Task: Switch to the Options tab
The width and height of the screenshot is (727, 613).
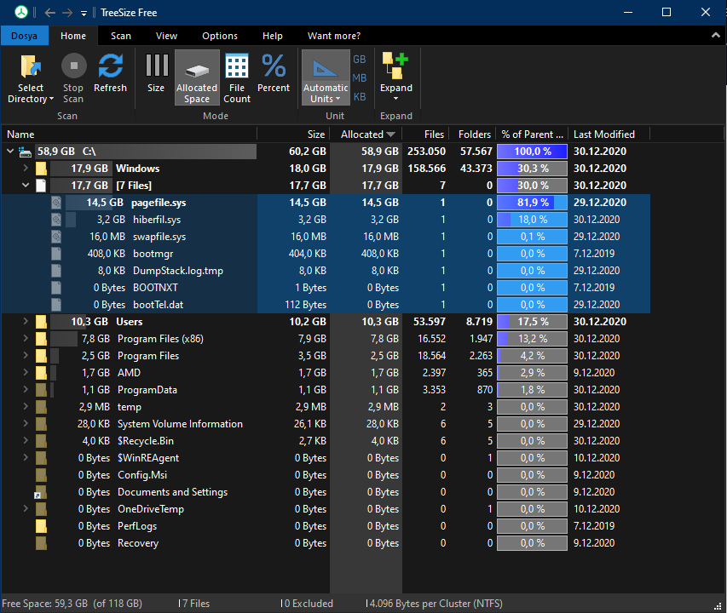Action: tap(220, 36)
